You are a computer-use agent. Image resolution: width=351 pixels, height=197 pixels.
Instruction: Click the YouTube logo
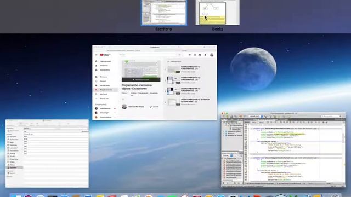105,55
